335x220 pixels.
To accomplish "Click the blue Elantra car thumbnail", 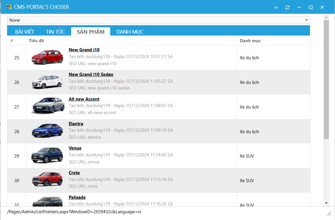I will pyautogui.click(x=47, y=131).
